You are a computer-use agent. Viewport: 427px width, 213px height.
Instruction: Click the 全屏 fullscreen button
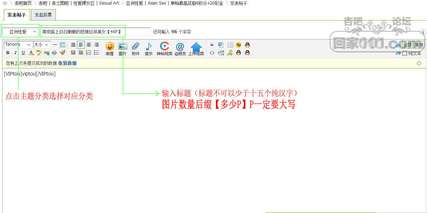[x=407, y=45]
